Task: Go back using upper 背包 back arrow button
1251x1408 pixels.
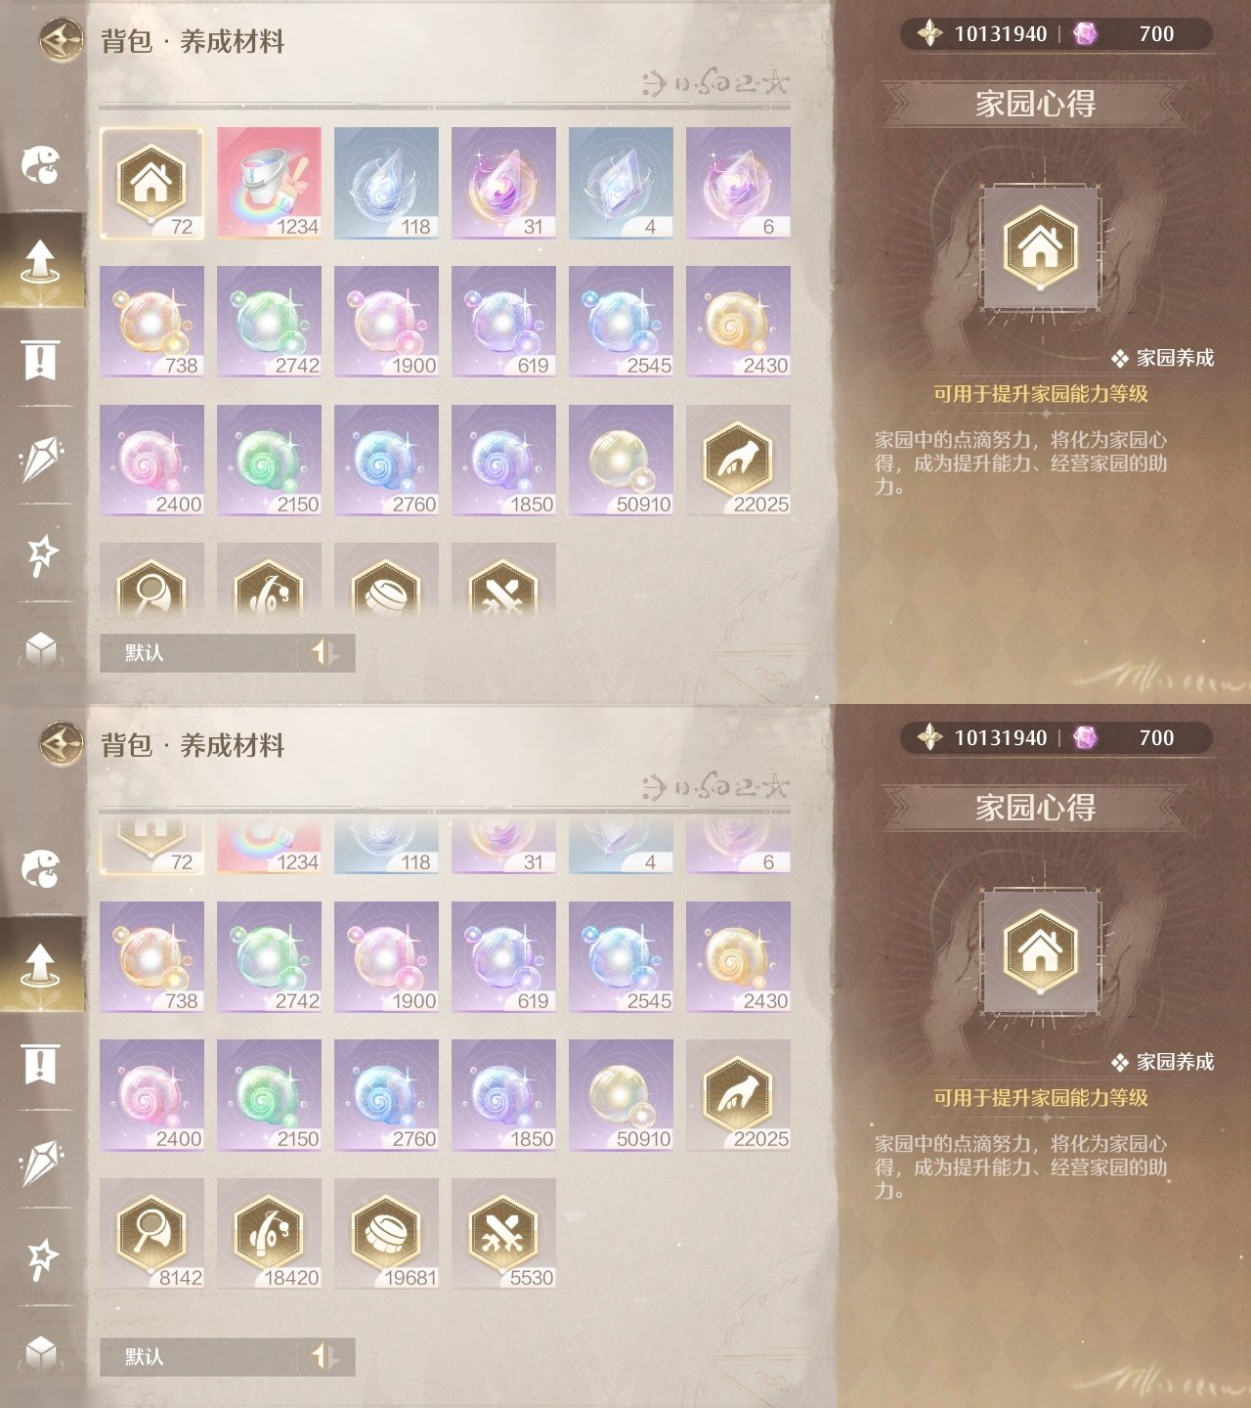Action: (x=62, y=41)
